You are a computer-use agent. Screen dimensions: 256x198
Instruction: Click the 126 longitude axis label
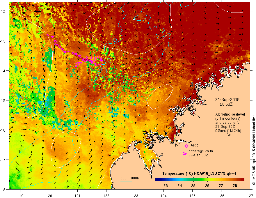click(x=221, y=196)
